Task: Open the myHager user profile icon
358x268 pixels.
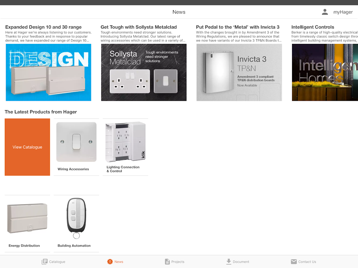Action: click(x=325, y=12)
